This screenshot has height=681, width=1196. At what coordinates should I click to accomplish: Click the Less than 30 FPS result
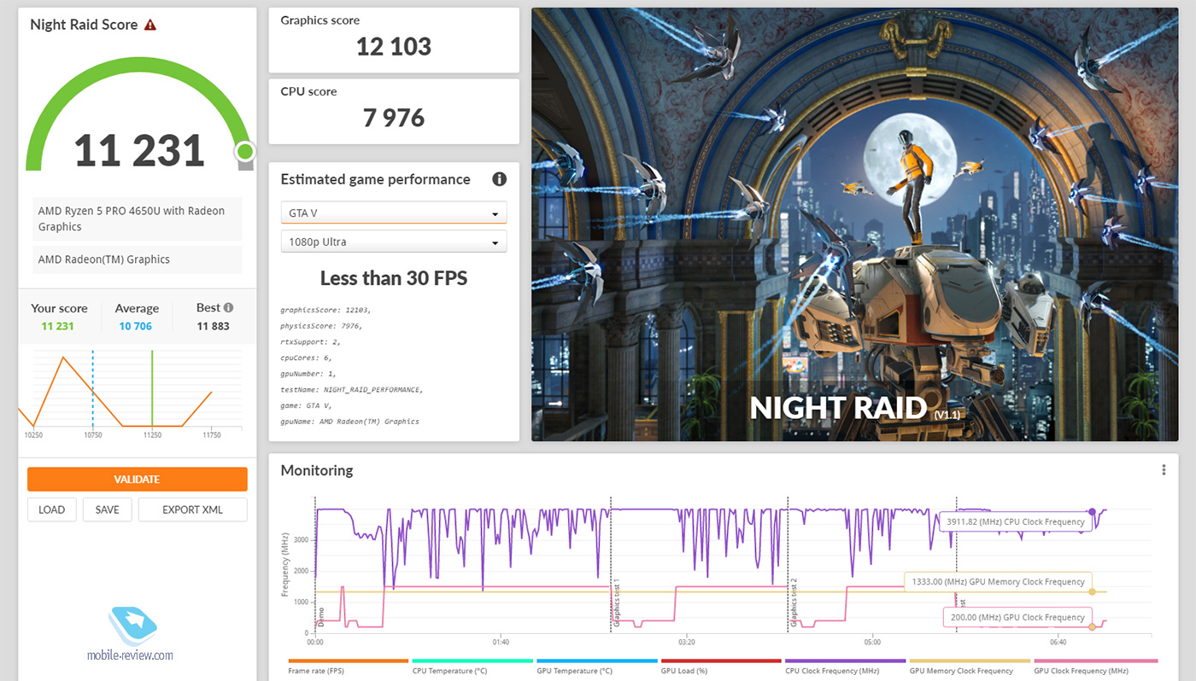click(394, 278)
